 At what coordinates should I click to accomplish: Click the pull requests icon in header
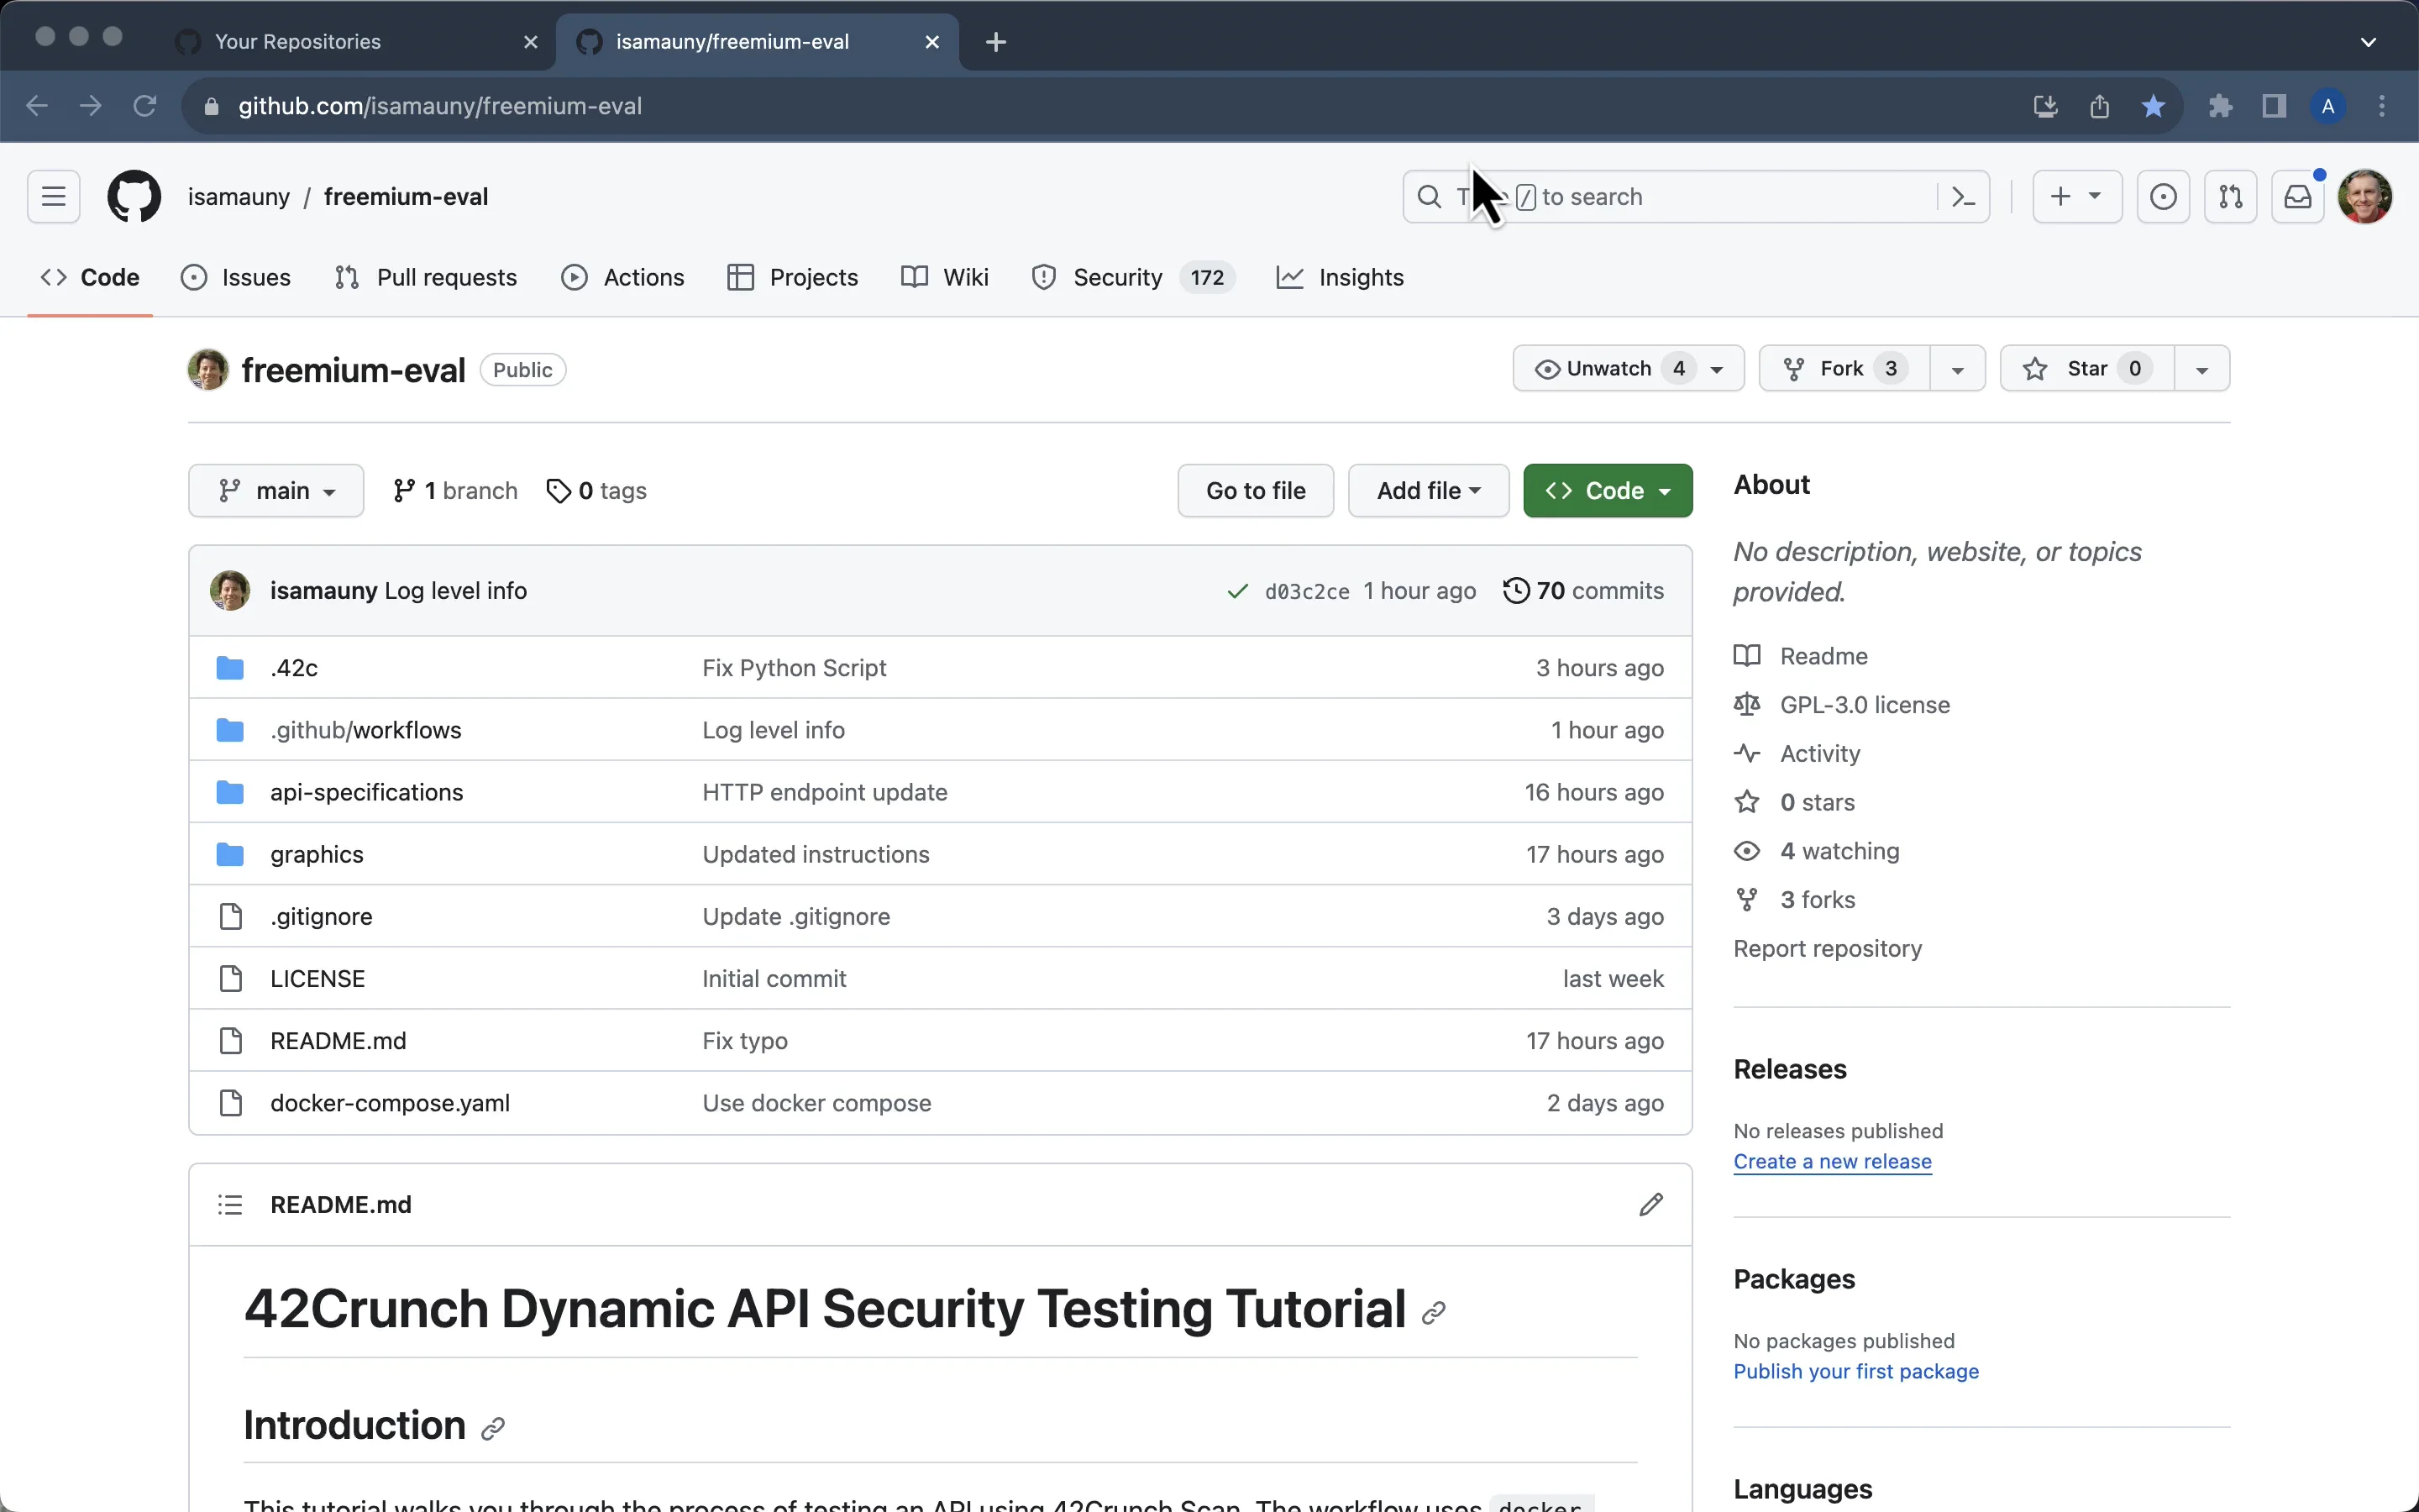coord(2230,197)
